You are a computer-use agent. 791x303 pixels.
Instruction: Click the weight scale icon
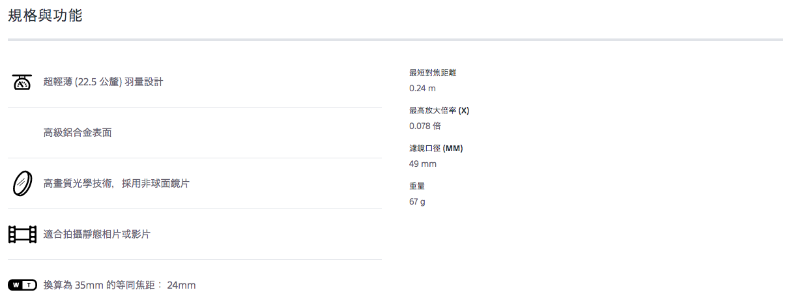(22, 82)
